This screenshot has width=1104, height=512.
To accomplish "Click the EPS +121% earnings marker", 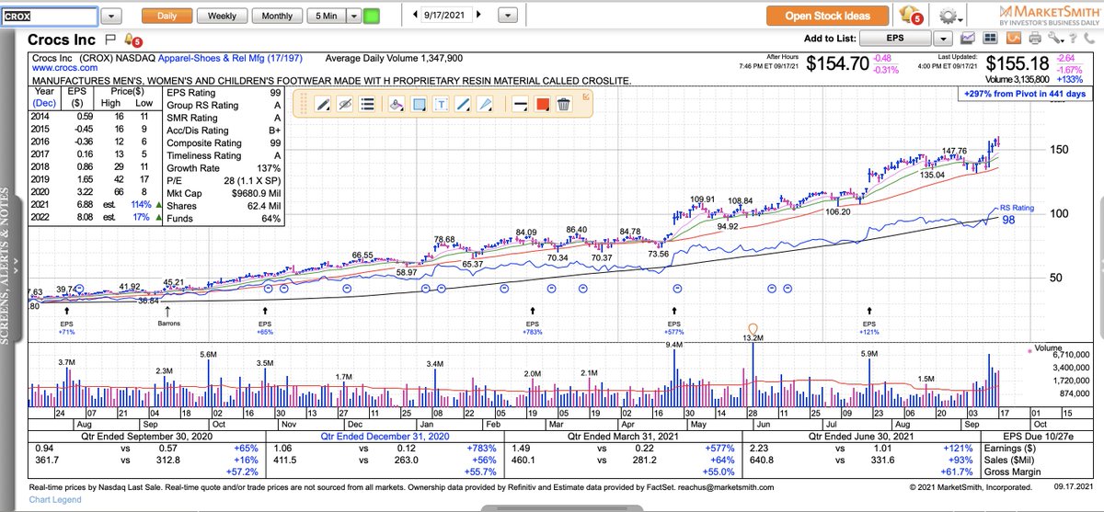I will coord(870,322).
